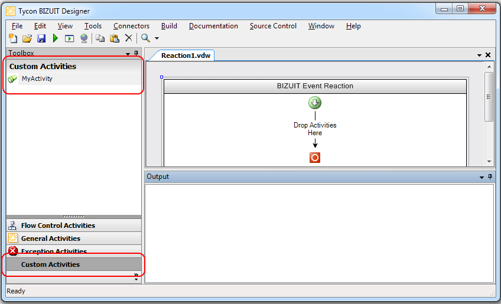The height and width of the screenshot is (304, 501).
Task: Click the Copy toolbar icon
Action: tap(100, 38)
